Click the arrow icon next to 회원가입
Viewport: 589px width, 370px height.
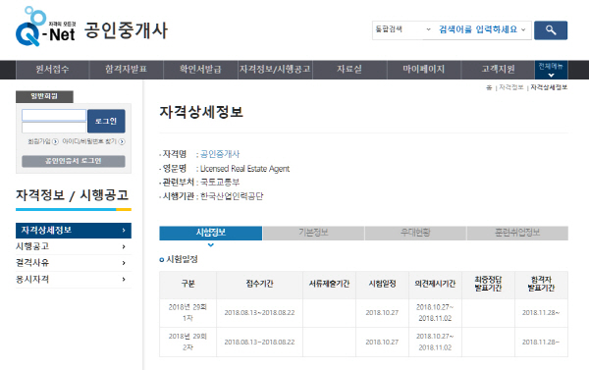coord(55,141)
